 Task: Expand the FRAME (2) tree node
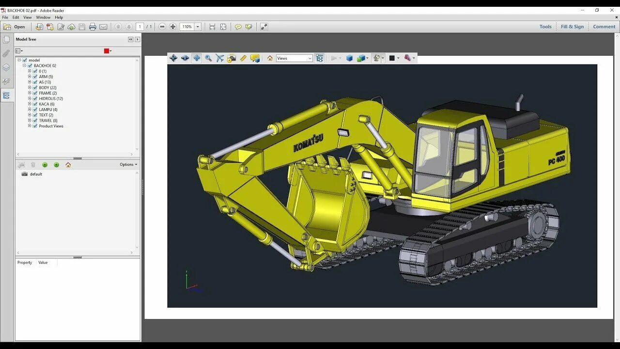(x=30, y=93)
